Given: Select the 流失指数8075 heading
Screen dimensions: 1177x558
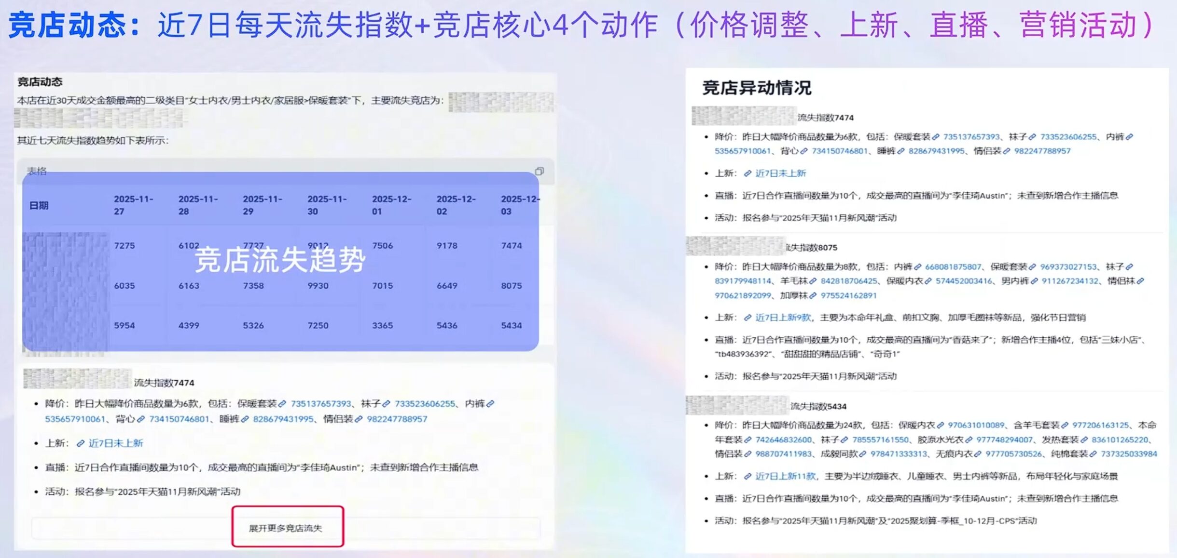Looking at the screenshot, I should [812, 248].
